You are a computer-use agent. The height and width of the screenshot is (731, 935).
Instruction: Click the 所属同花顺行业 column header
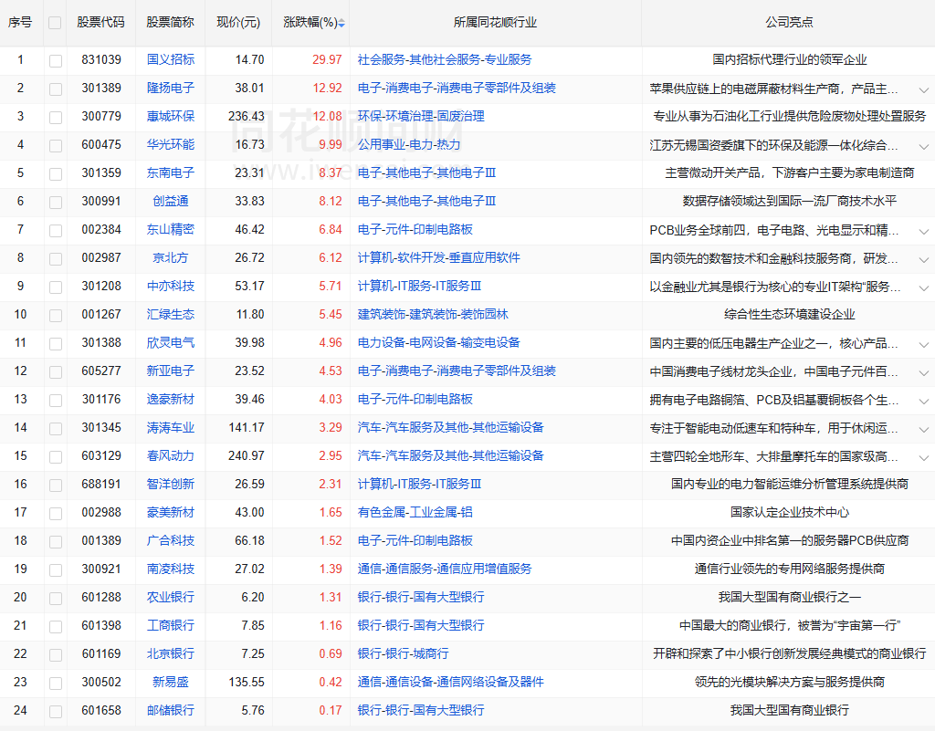(x=495, y=23)
